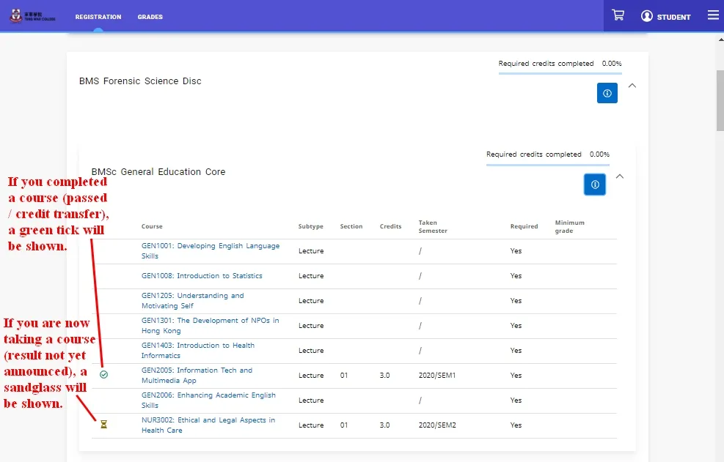Select the REGISTRATION tab
The width and height of the screenshot is (724, 462).
(98, 16)
